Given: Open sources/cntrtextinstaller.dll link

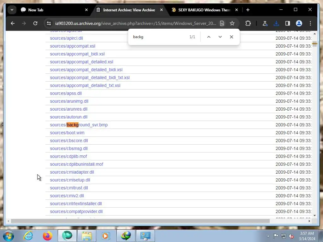Looking at the screenshot, I should [76, 204].
